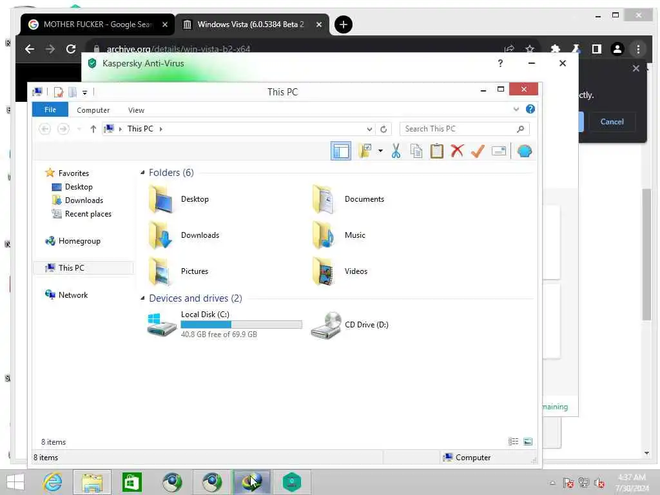Open the Music folder
The width and height of the screenshot is (660, 495).
[339, 235]
